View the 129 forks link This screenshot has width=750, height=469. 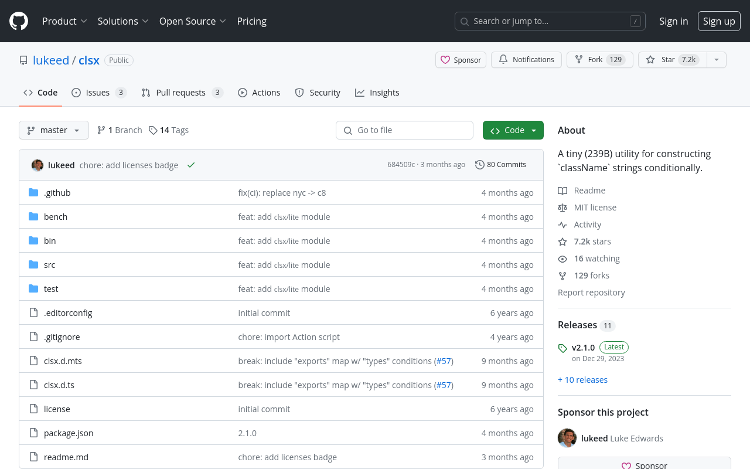point(584,276)
